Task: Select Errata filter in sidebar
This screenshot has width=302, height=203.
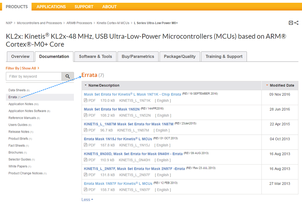Action: [x=40, y=97]
